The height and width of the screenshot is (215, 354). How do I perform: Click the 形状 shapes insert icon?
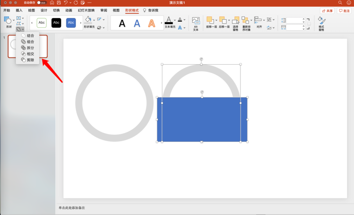8,20
